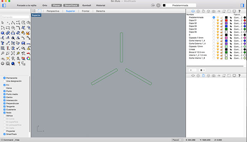Viewport: 247px width, 142px height.
Task: Uncheck the Fin object snap
Action: coord(5,85)
